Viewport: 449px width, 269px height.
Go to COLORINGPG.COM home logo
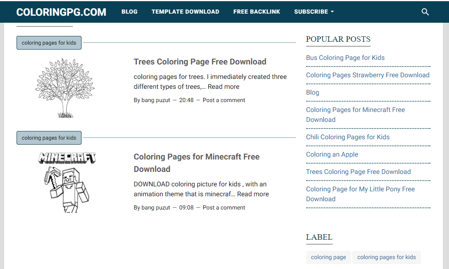click(x=61, y=12)
